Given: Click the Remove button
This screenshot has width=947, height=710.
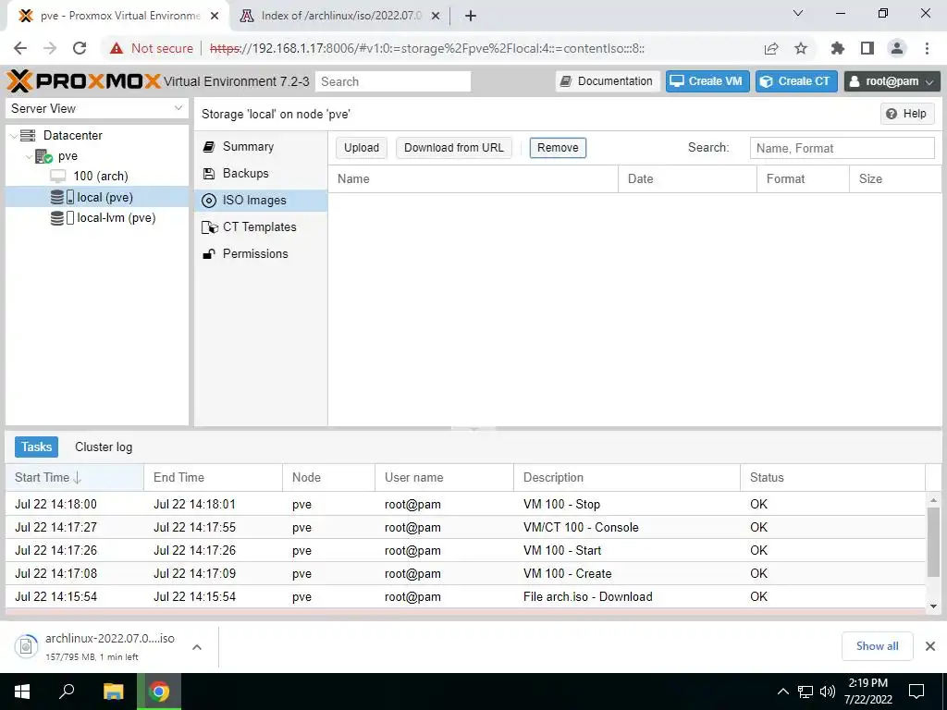Looking at the screenshot, I should tap(558, 148).
